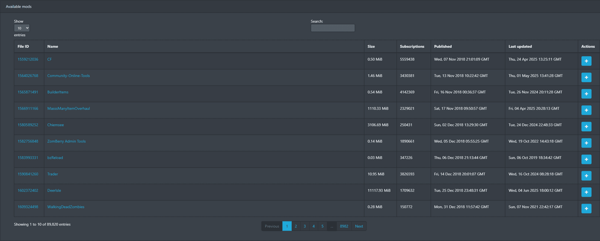
Task: Click the Next pagination button
Action: coord(359,226)
